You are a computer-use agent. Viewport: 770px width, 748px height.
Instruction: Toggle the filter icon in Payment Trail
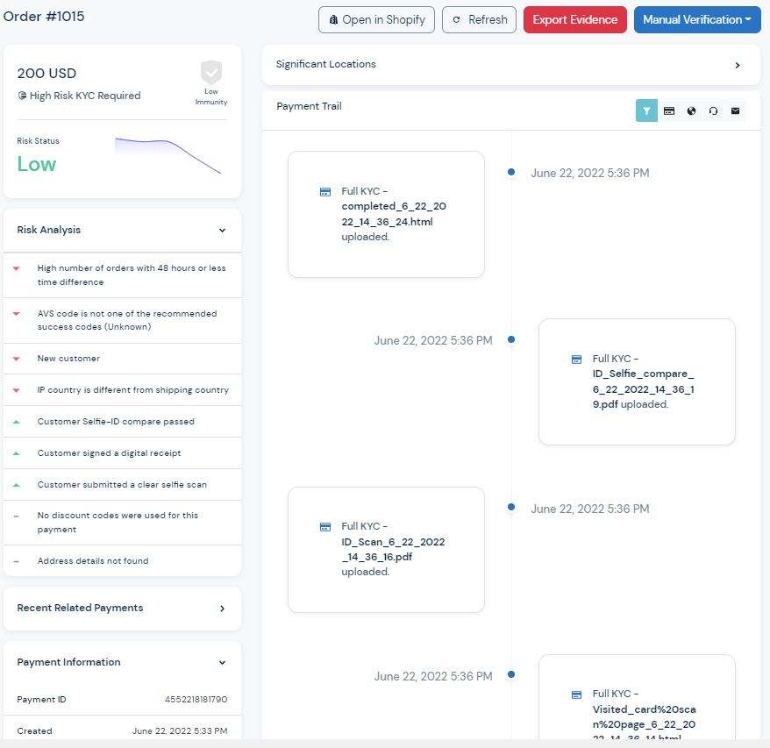(x=646, y=110)
